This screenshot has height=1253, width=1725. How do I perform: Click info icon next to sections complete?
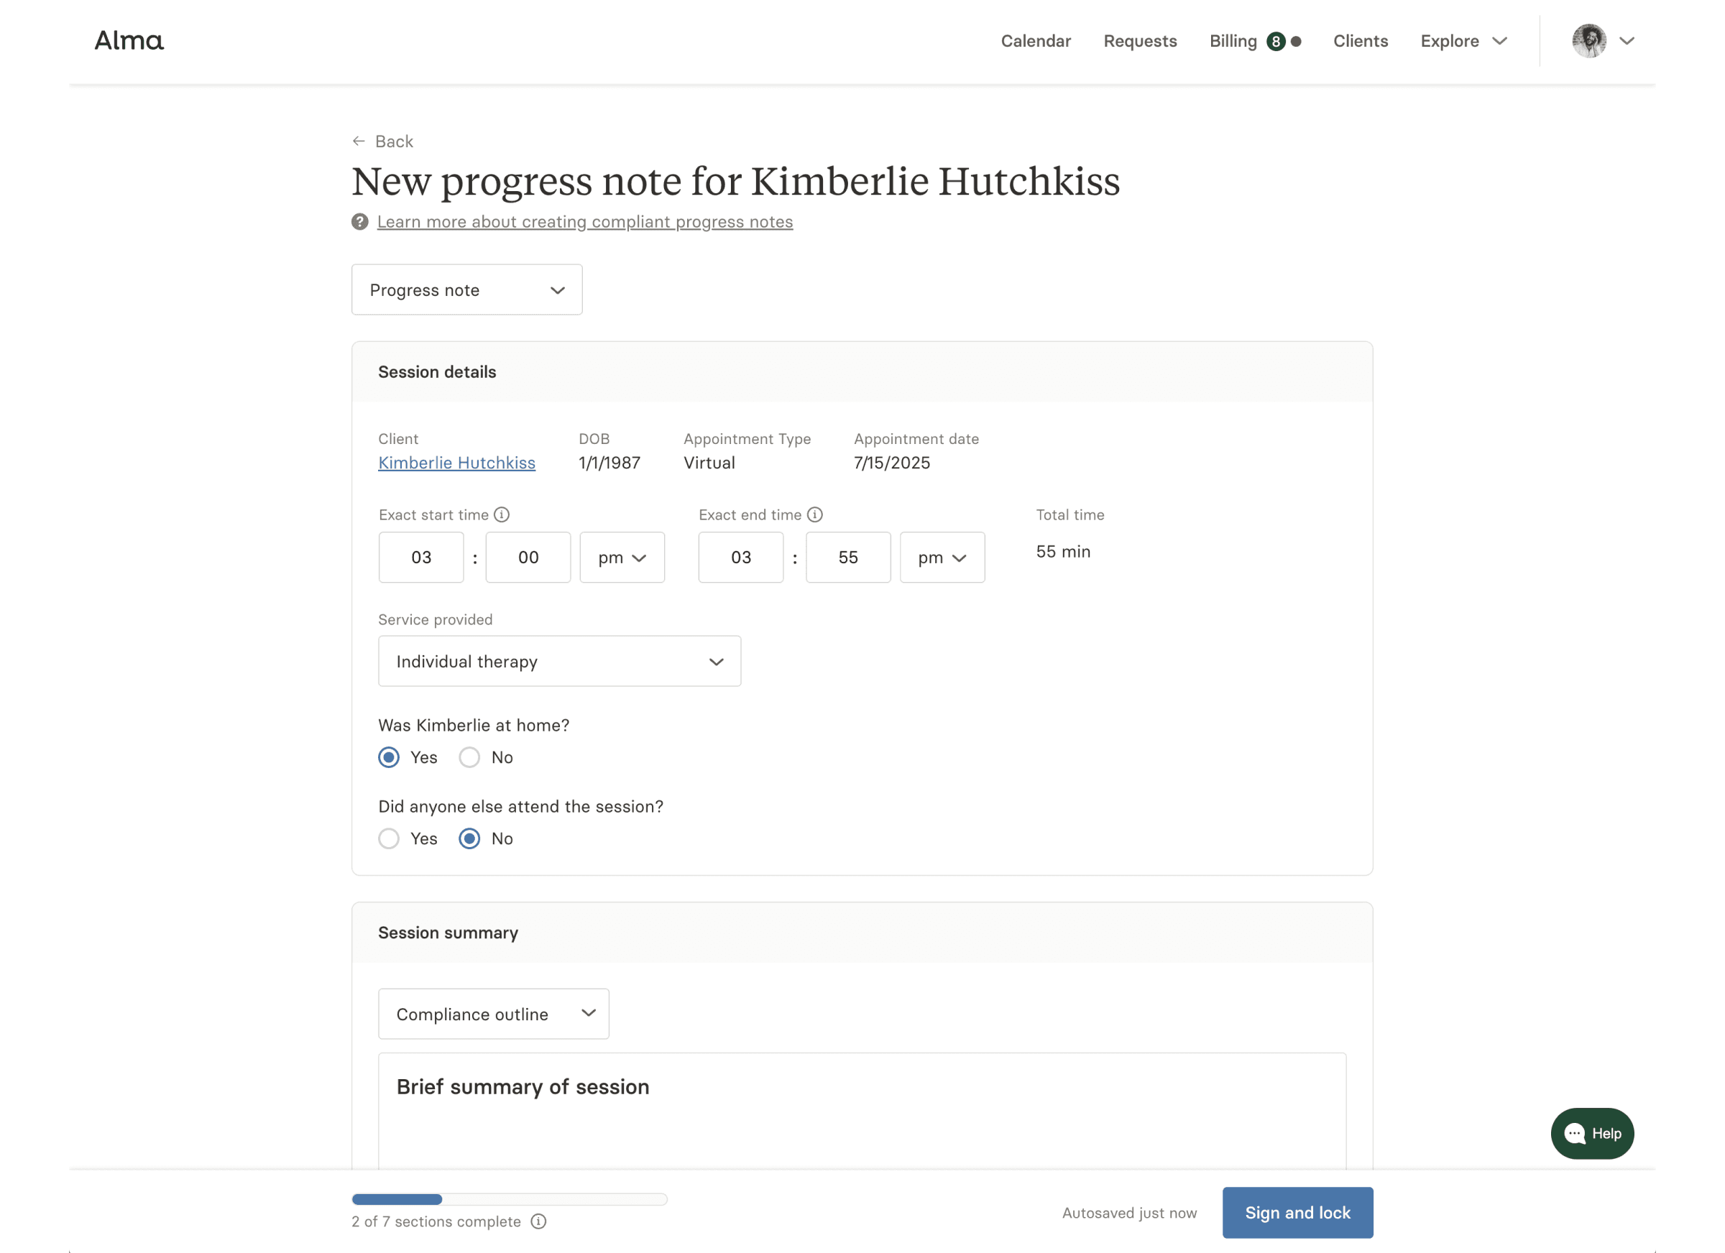pos(538,1221)
